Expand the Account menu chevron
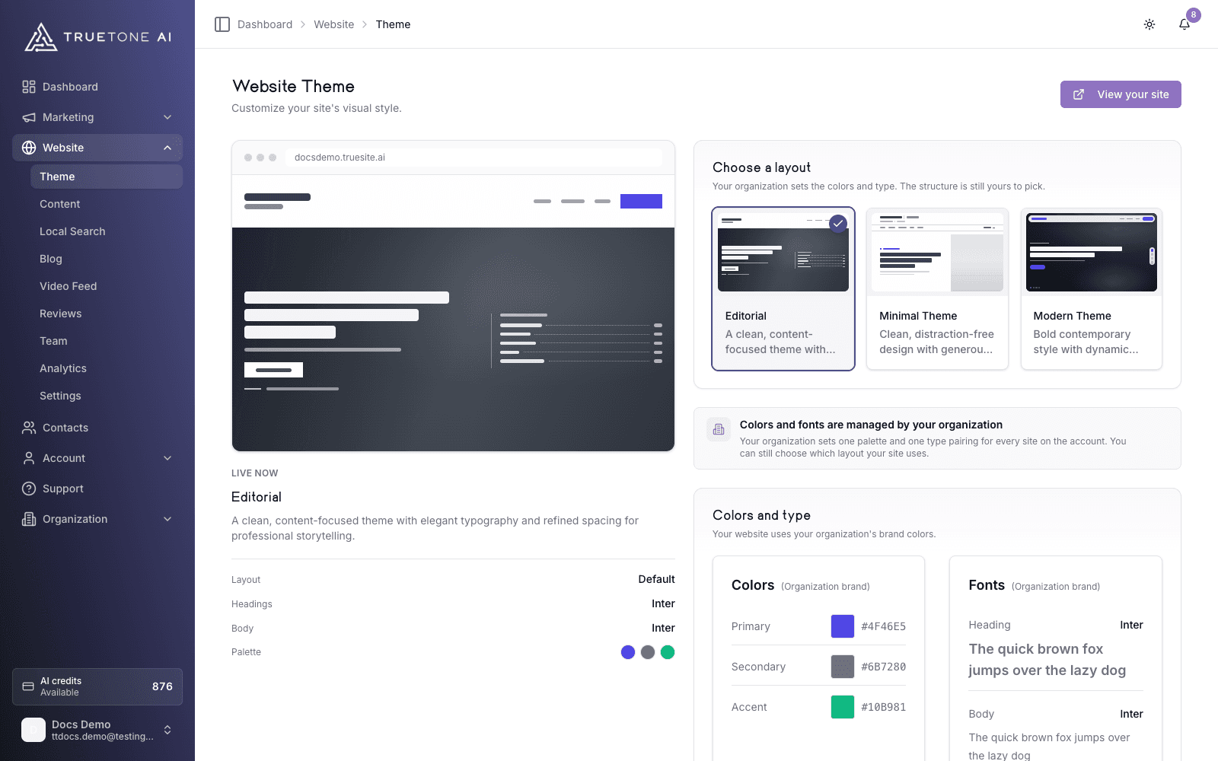The height and width of the screenshot is (761, 1218). [x=167, y=458]
